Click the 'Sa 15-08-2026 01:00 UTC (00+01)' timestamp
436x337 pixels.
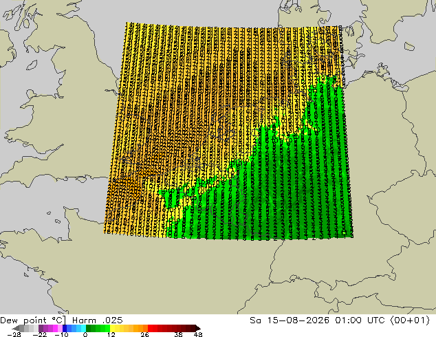pos(340,320)
